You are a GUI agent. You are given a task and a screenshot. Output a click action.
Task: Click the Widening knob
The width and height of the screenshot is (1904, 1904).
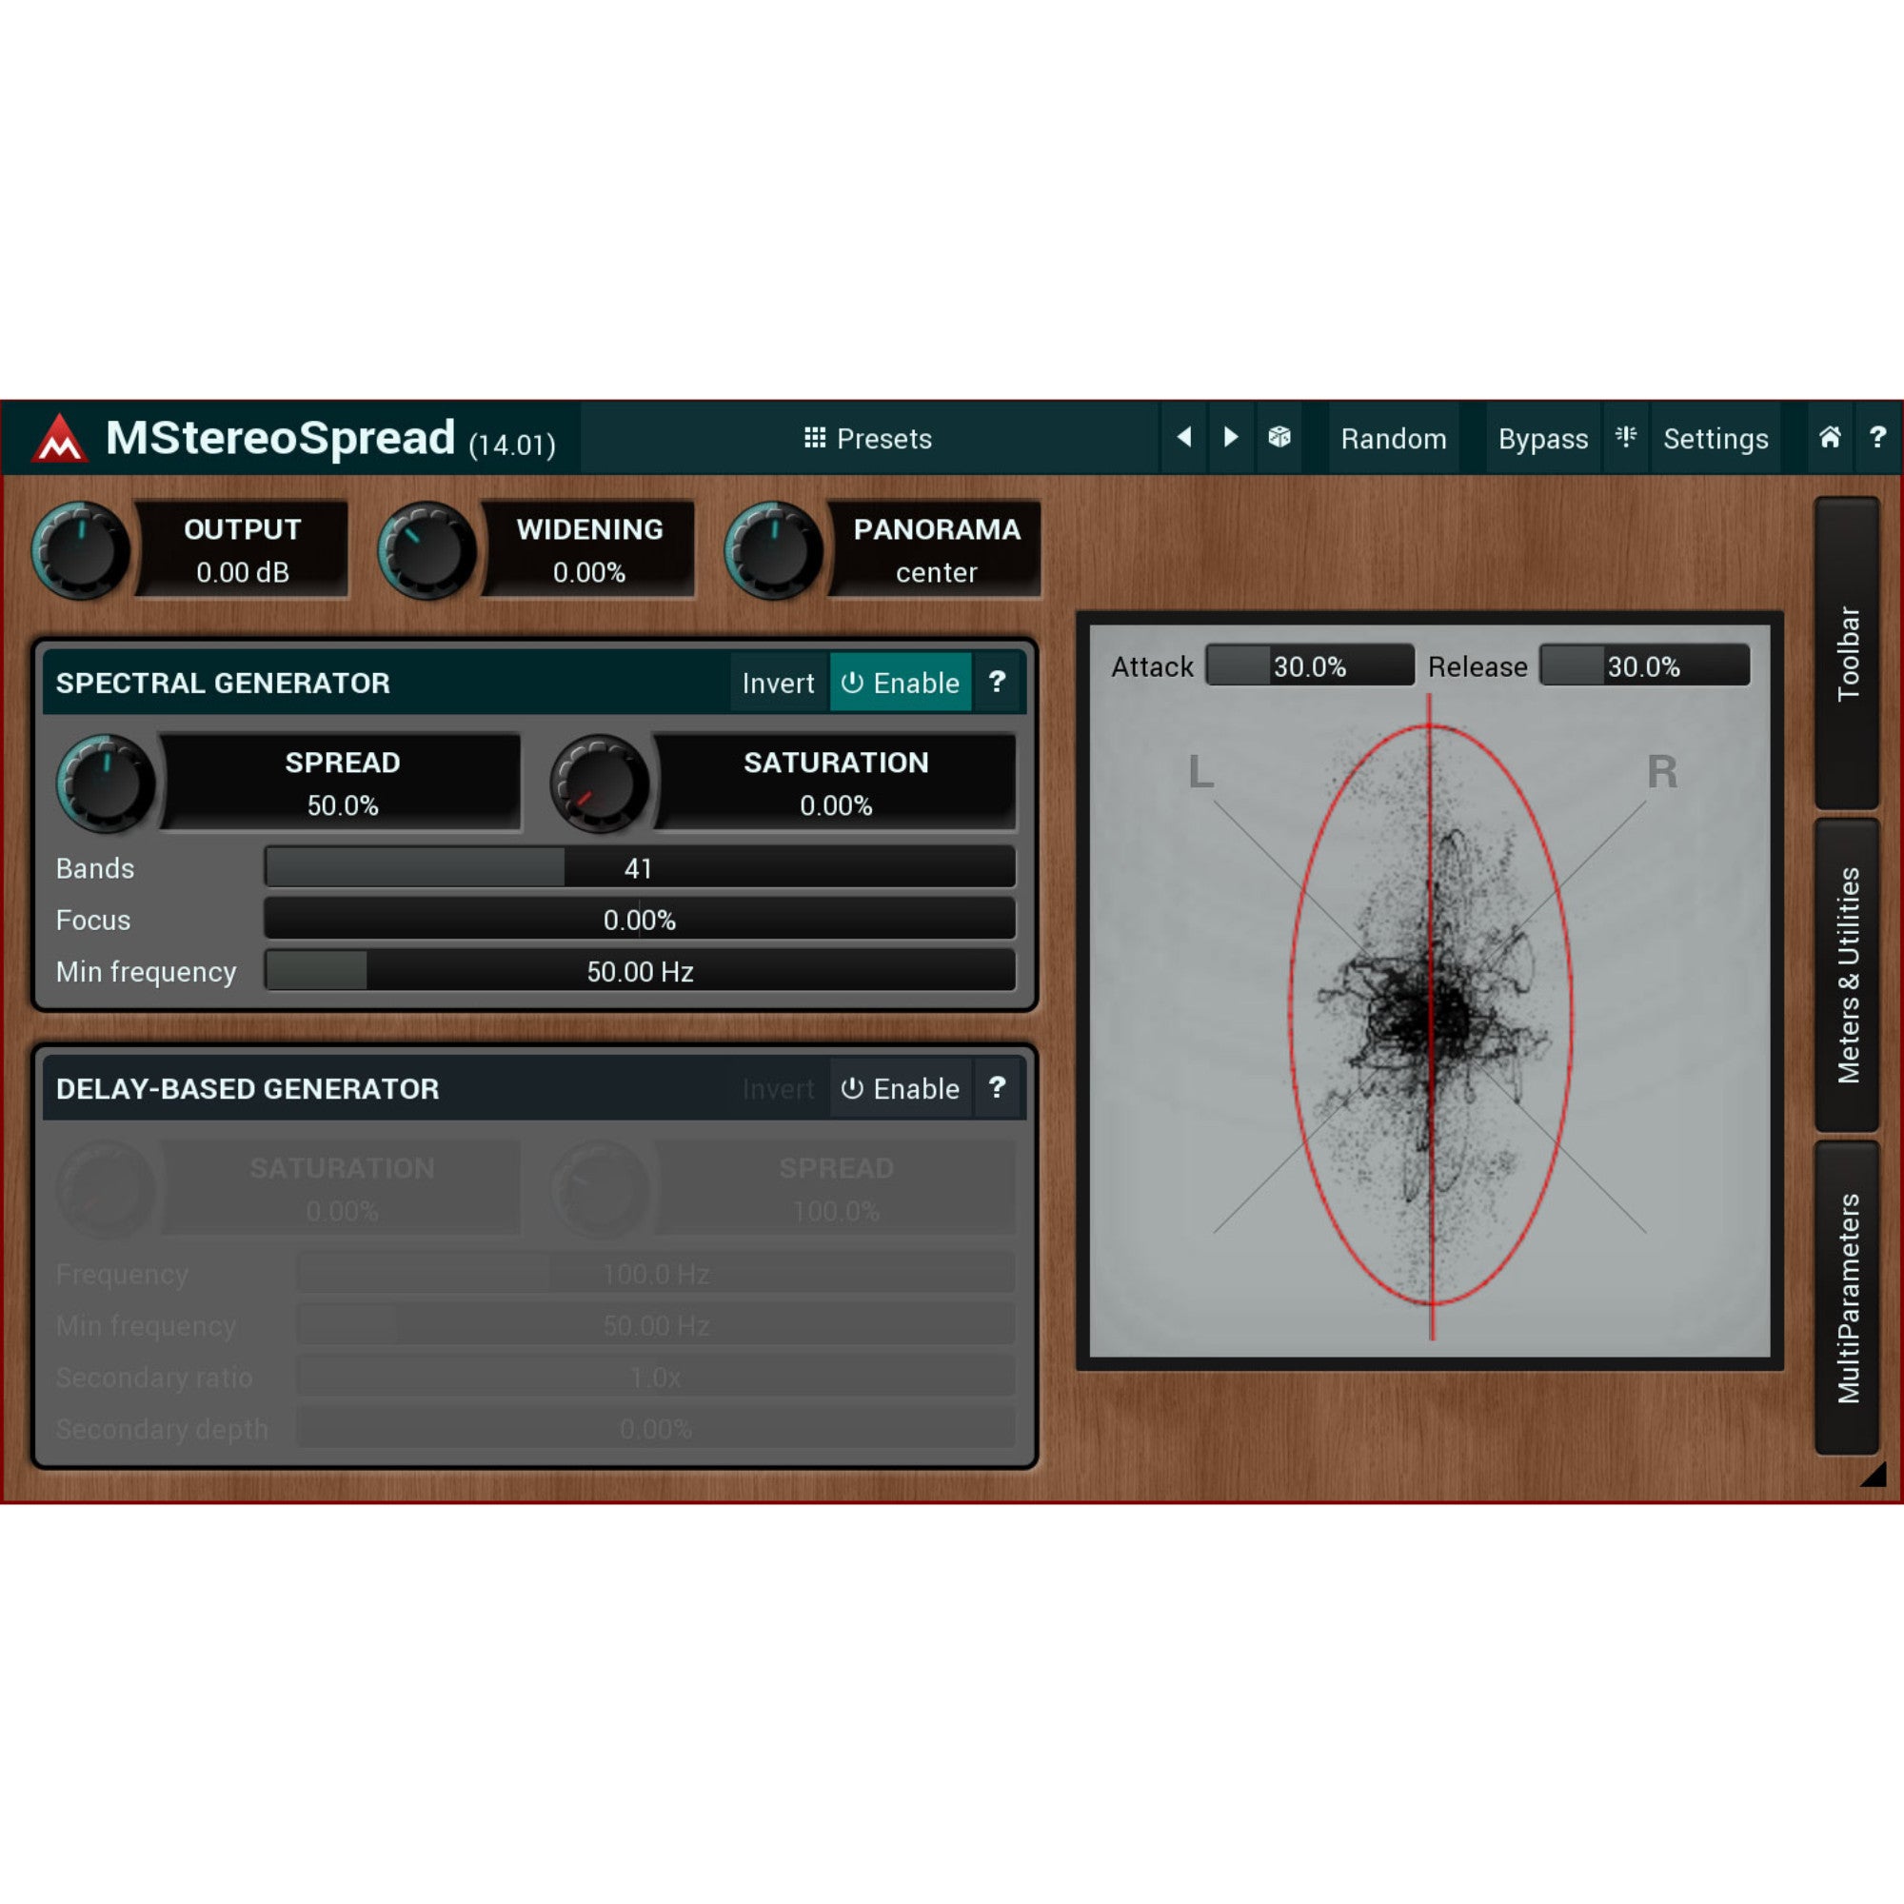click(x=426, y=550)
